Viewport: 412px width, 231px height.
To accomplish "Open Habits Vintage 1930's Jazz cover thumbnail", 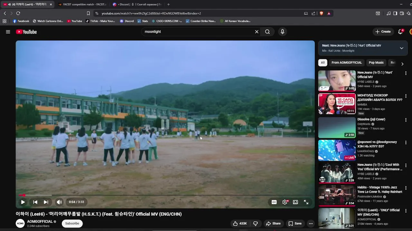I will click(337, 195).
